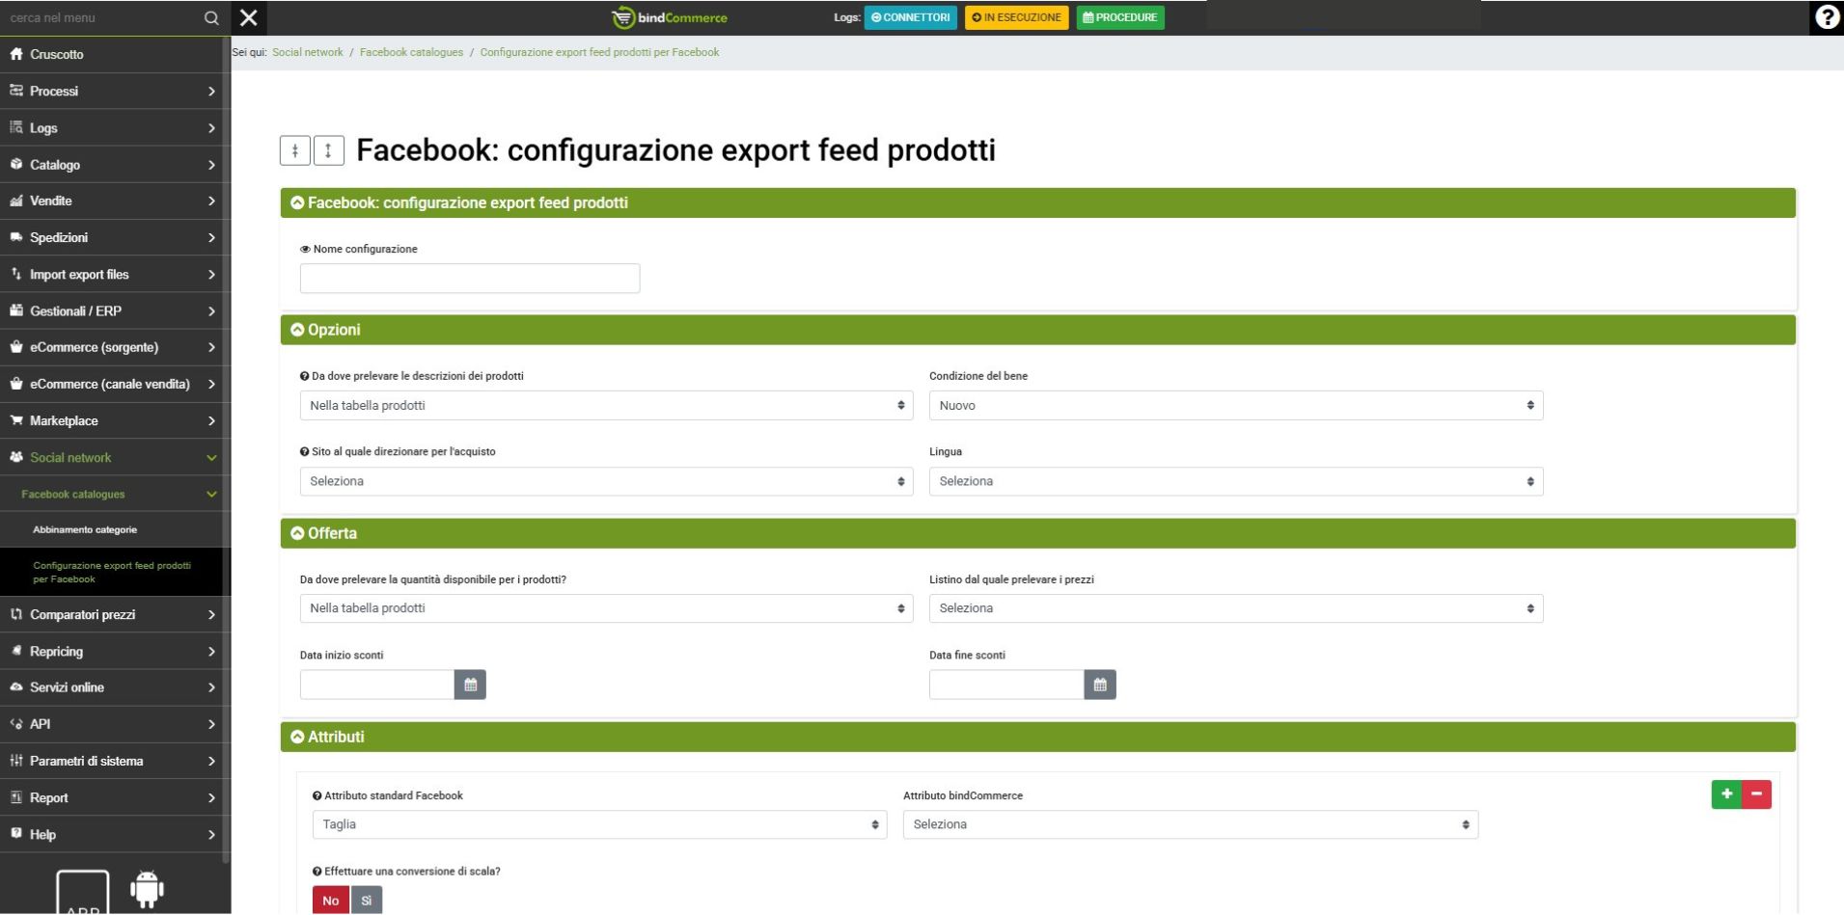
Task: Open Attributo standard Facebook dropdown
Action: pos(599,824)
